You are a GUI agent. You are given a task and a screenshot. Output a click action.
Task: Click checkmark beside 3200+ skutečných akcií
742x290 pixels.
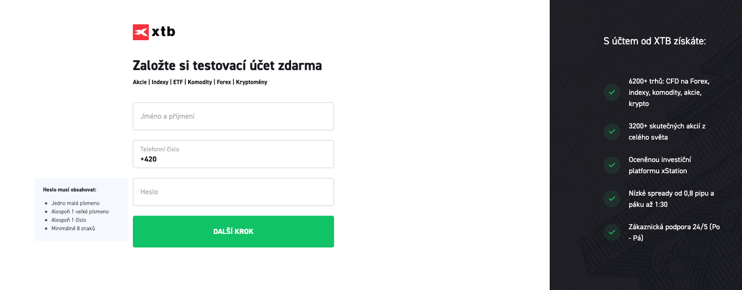(x=612, y=132)
